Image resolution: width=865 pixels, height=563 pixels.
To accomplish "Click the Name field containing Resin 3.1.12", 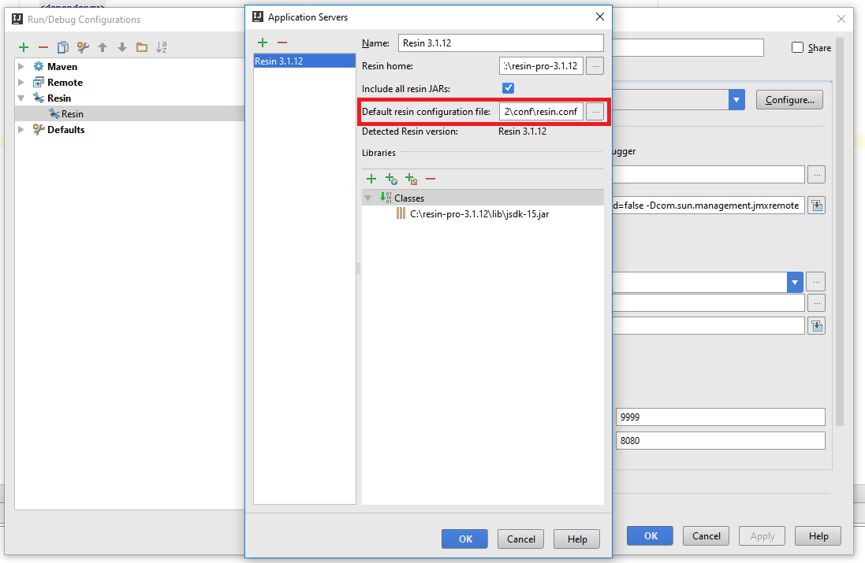I will pyautogui.click(x=501, y=43).
